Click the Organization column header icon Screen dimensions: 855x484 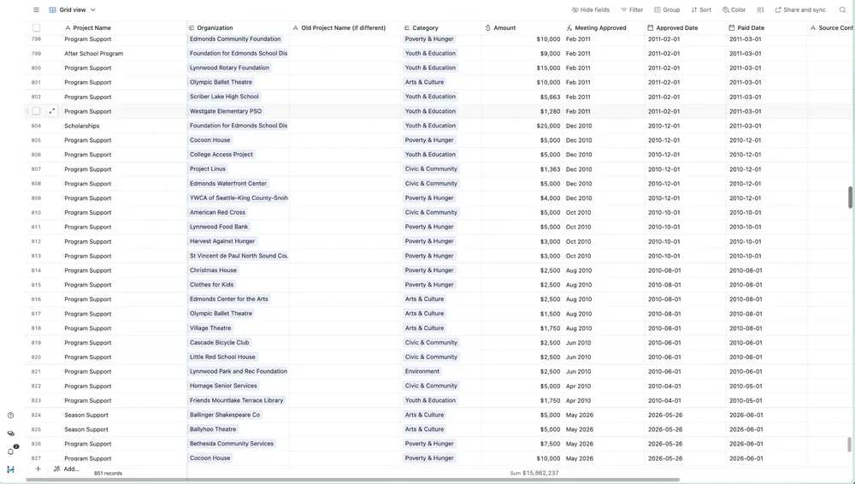(192, 28)
